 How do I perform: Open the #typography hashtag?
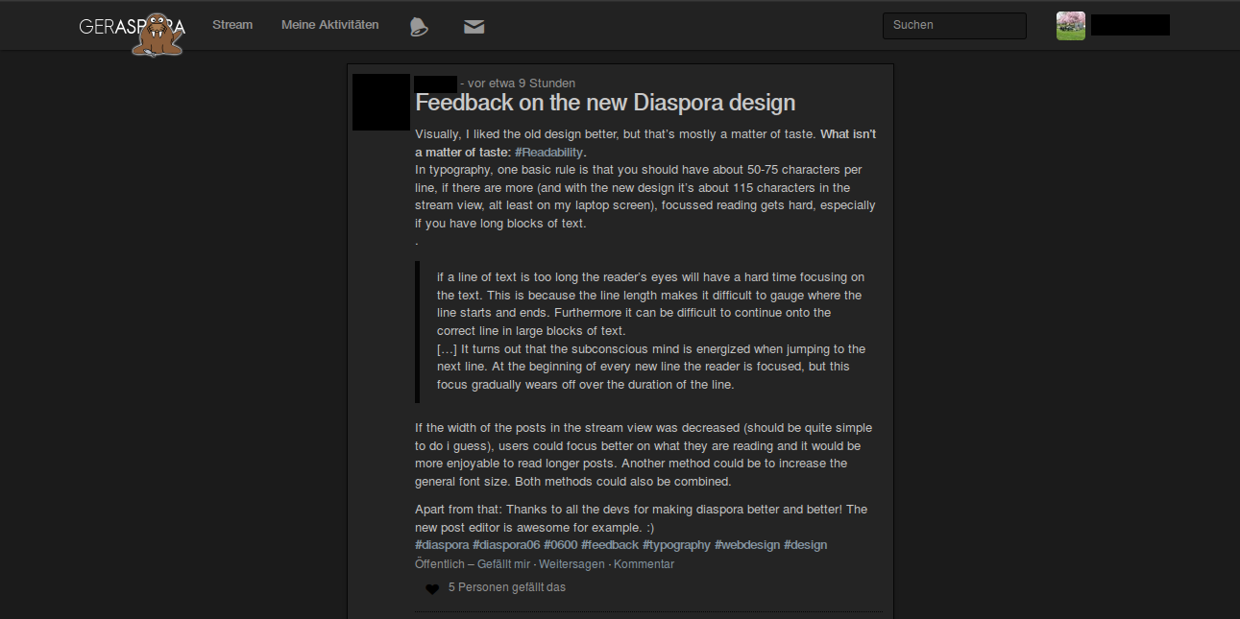click(676, 544)
